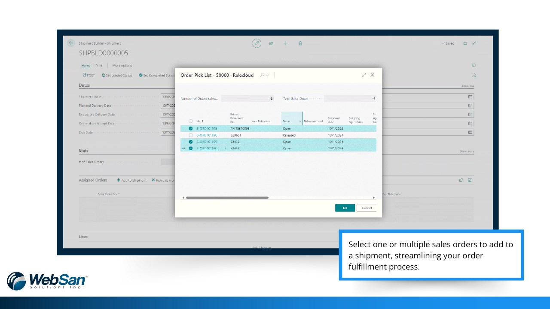Sort by the No. column header

200,121
